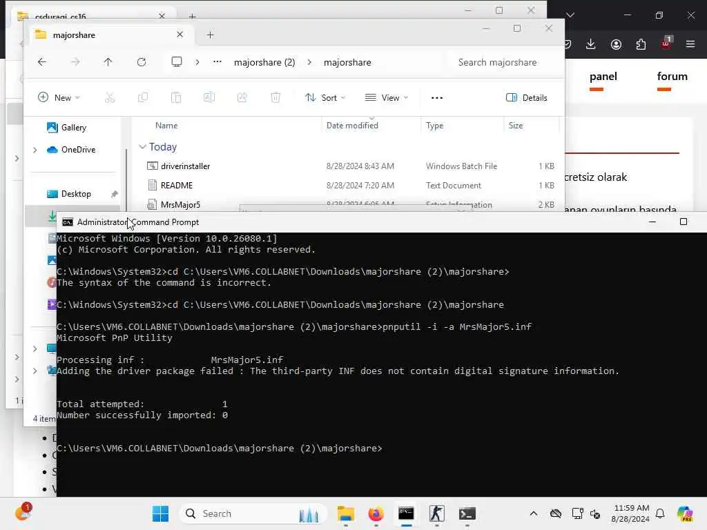707x530 pixels.
Task: Click the Cut scissors icon in Explorer toolbar
Action: (110, 98)
